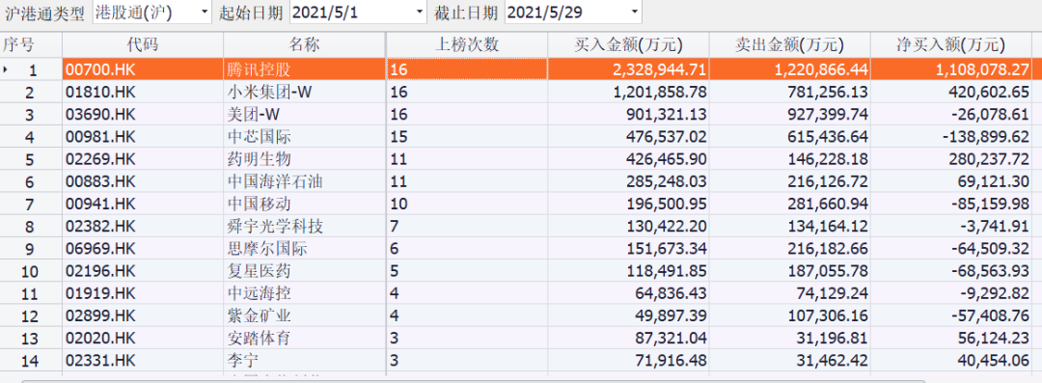Select buy amount 2,328,944.71
The width and height of the screenshot is (1042, 383).
[629, 69]
